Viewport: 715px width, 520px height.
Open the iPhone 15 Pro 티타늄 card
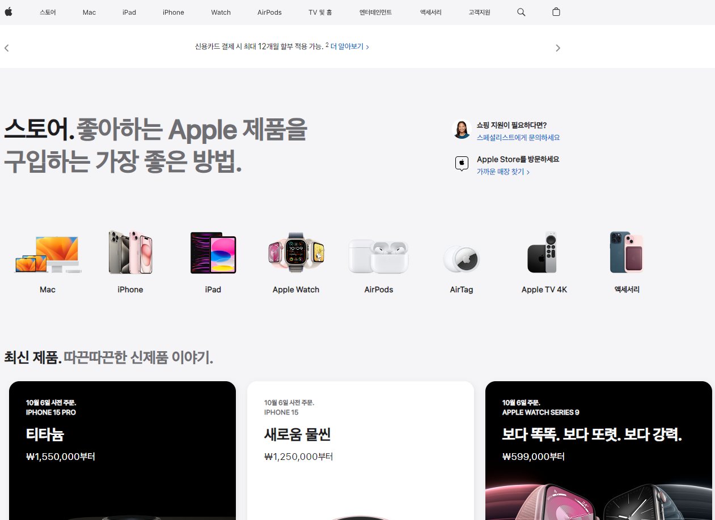click(122, 450)
